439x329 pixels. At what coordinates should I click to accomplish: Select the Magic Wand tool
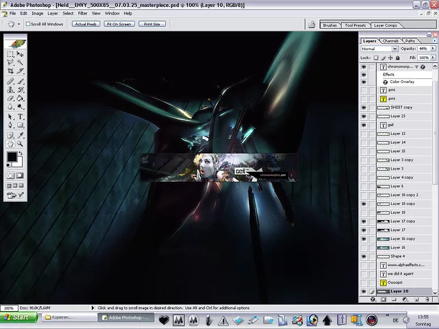[x=20, y=62]
